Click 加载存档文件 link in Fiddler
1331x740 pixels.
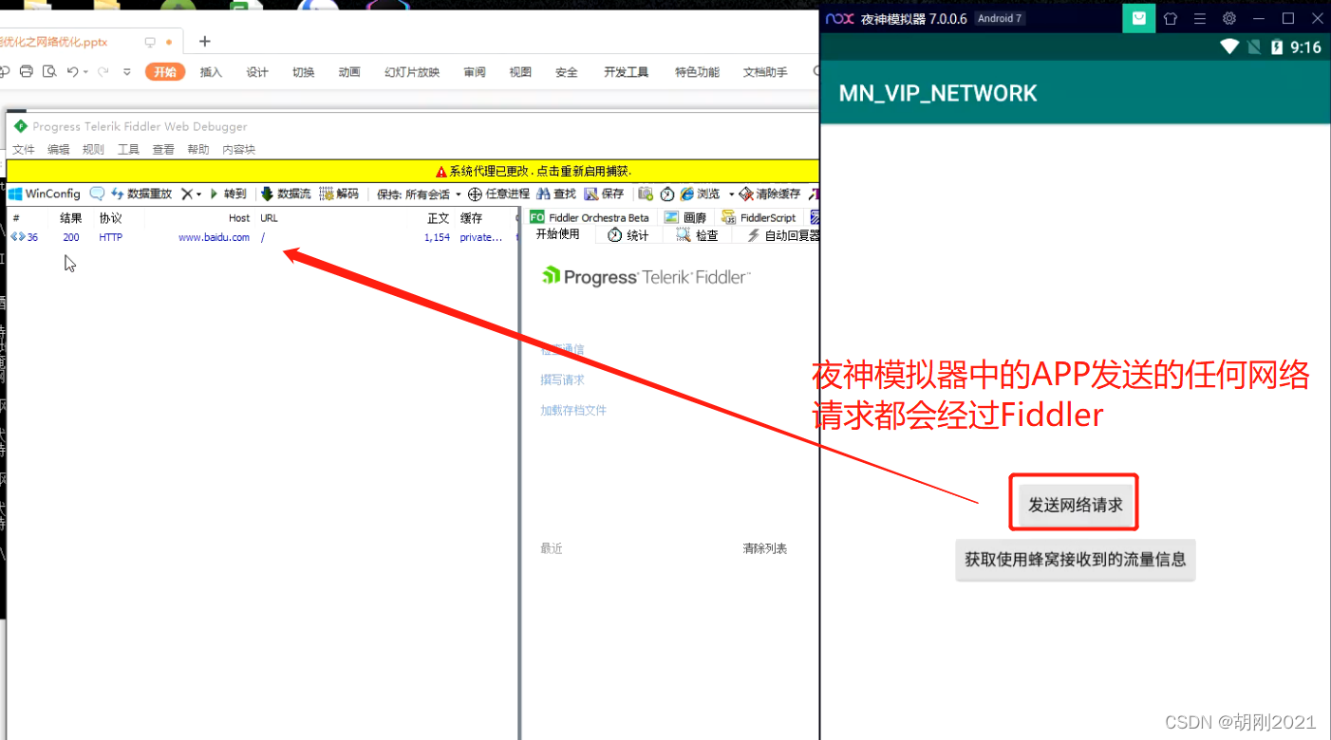(x=573, y=410)
